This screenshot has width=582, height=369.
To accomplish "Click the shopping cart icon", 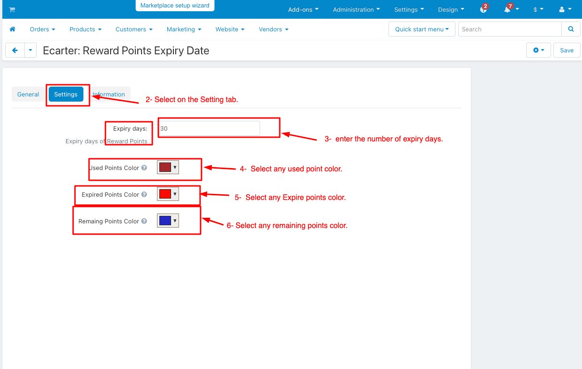I will (12, 9).
